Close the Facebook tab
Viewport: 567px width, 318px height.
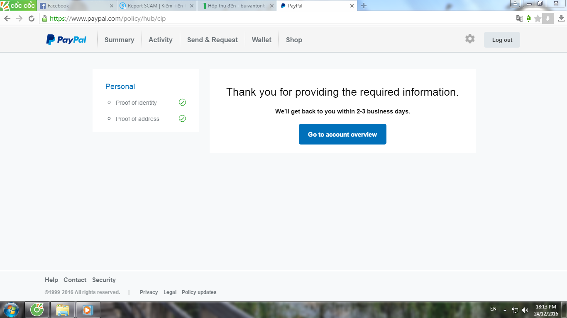tap(111, 6)
